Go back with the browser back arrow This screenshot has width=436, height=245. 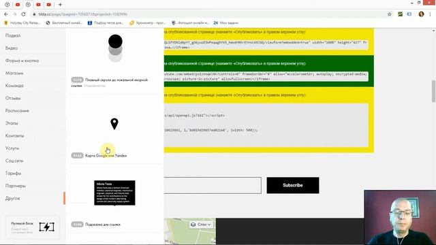click(x=6, y=14)
